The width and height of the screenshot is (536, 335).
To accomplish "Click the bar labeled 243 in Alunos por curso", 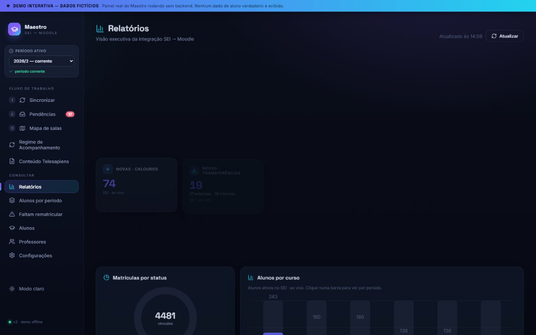I will [x=273, y=317].
